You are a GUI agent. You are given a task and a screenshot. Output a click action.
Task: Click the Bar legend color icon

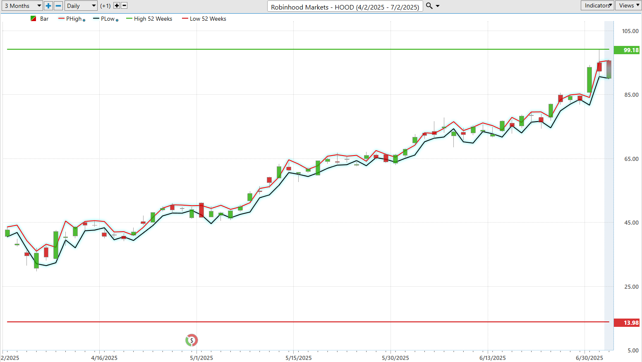point(34,19)
